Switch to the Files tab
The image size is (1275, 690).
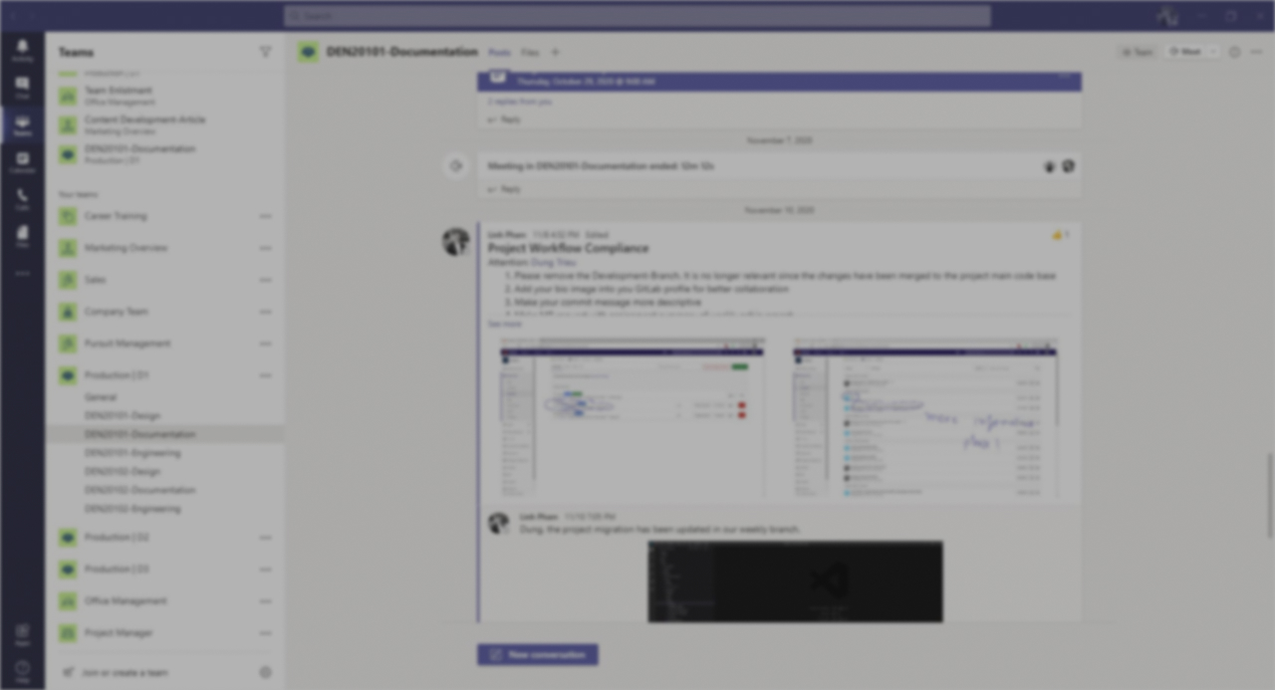click(x=530, y=52)
